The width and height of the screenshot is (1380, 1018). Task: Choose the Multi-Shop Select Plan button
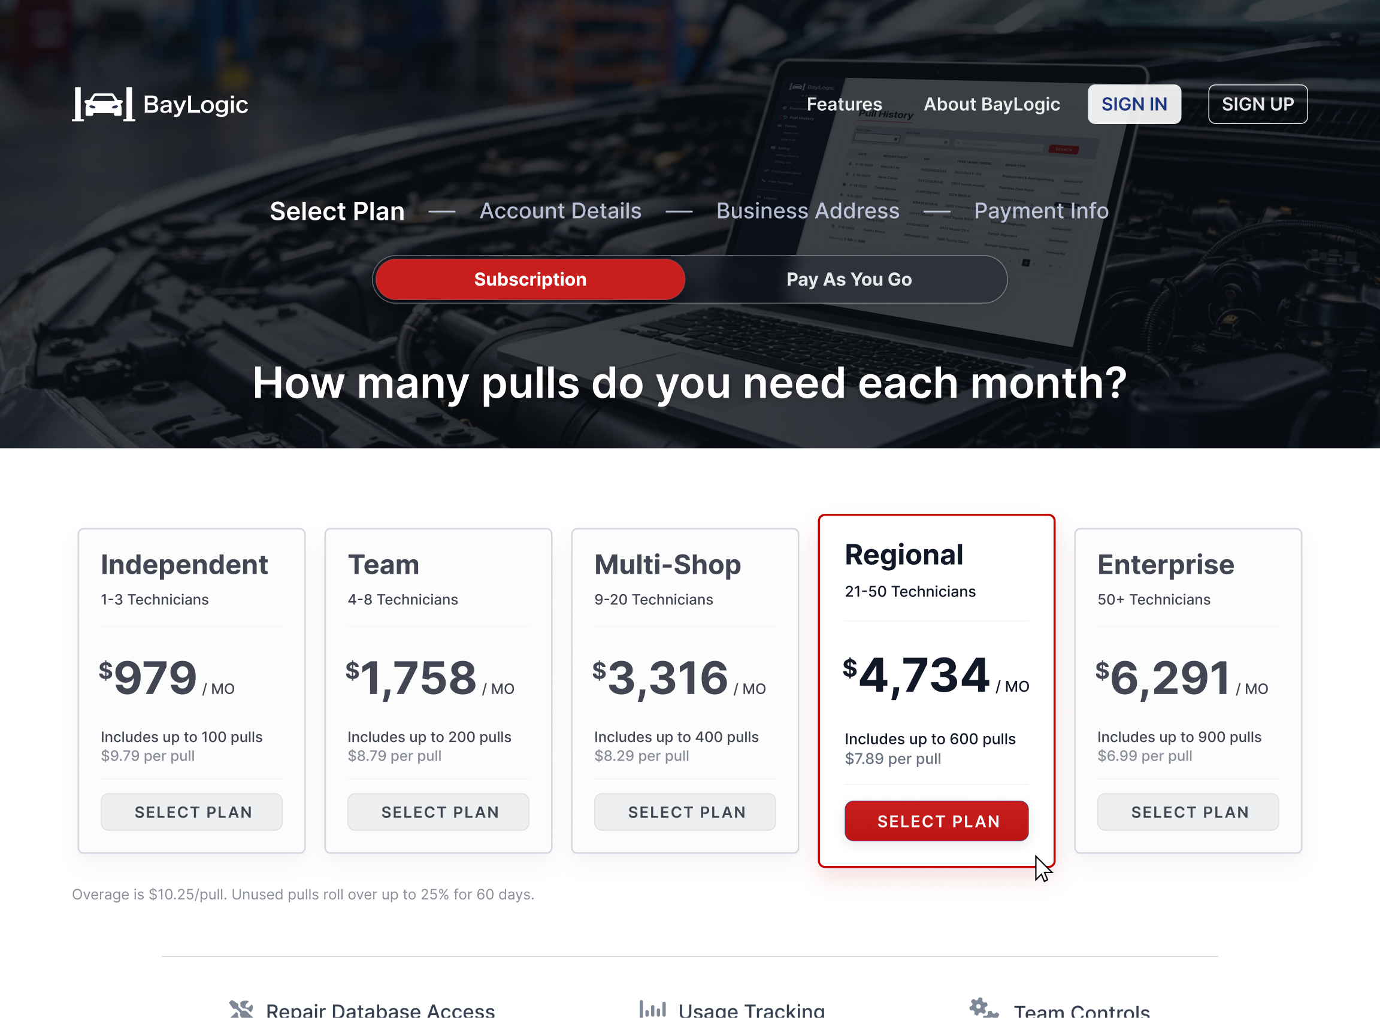coord(685,811)
